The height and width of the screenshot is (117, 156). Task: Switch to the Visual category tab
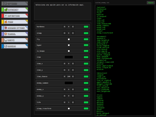click(x=14, y=34)
